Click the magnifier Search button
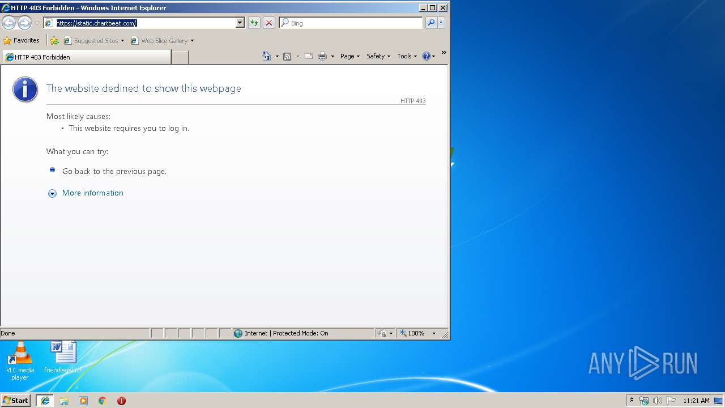Screen dimensions: 725x408 point(431,23)
